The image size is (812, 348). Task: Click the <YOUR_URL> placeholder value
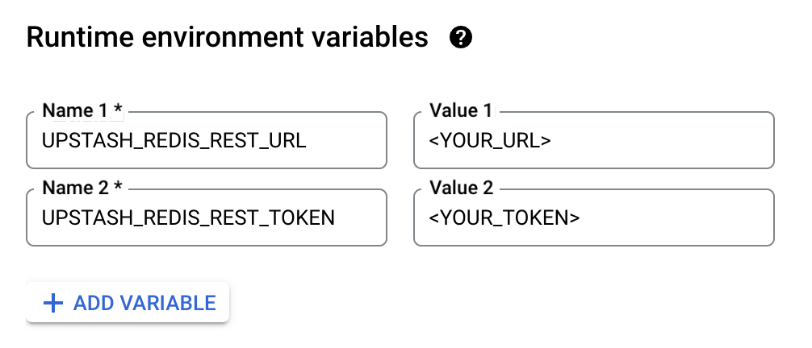point(490,141)
